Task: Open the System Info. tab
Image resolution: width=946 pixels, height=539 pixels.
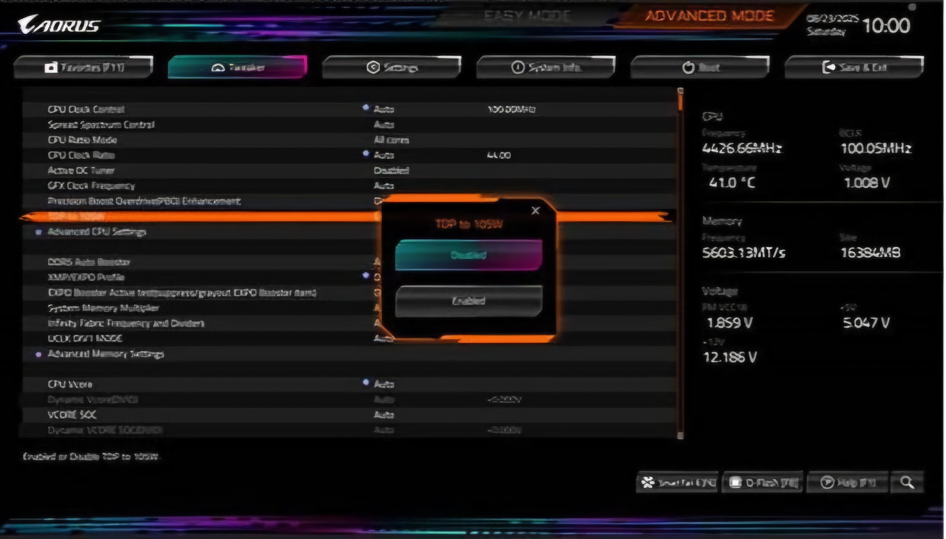Action: point(546,67)
